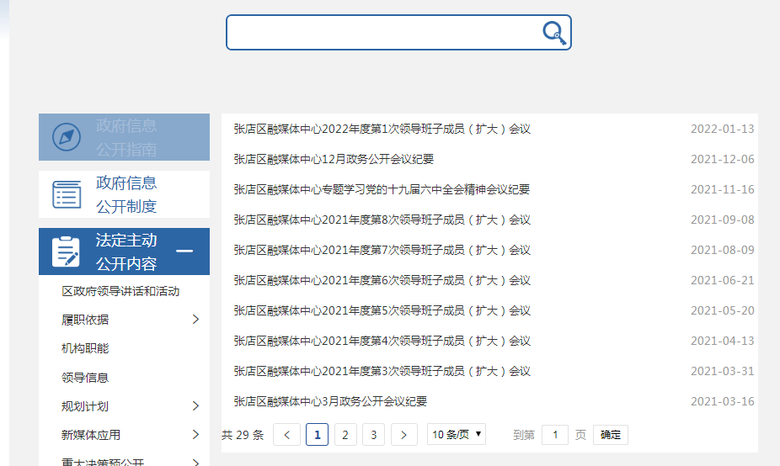Select 机构职能 in sidebar
This screenshot has height=466, width=780.
85,348
